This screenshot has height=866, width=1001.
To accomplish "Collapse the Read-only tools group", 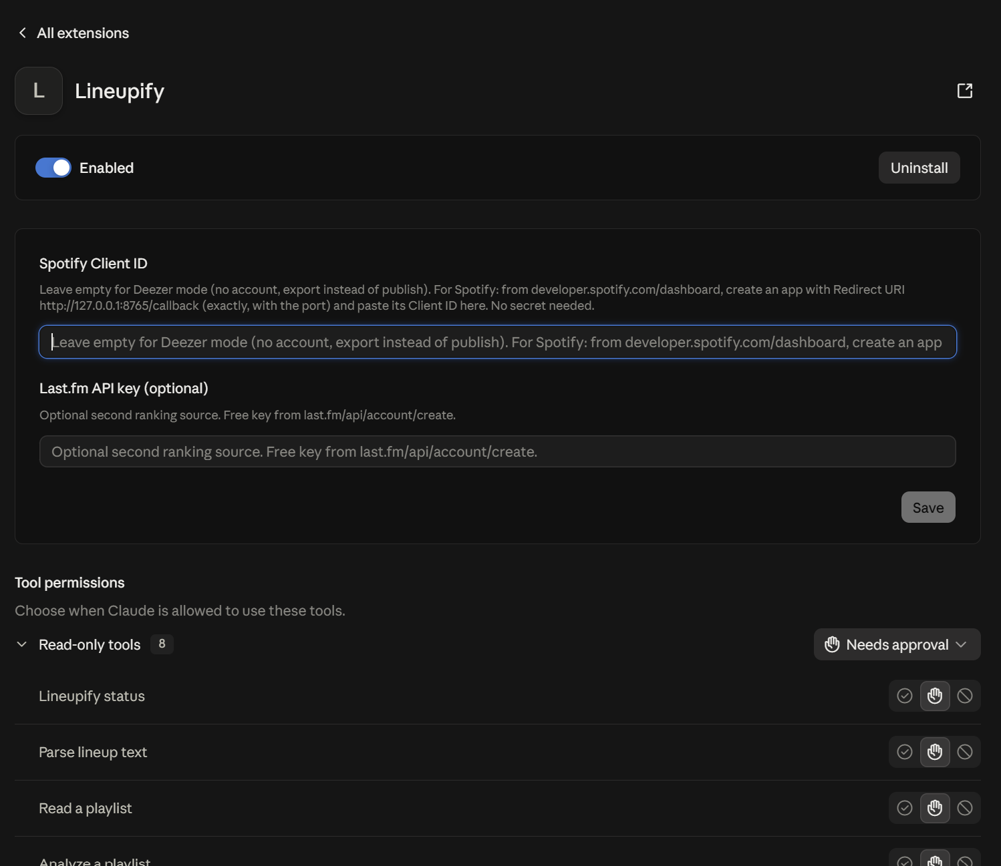I will coord(22,644).
